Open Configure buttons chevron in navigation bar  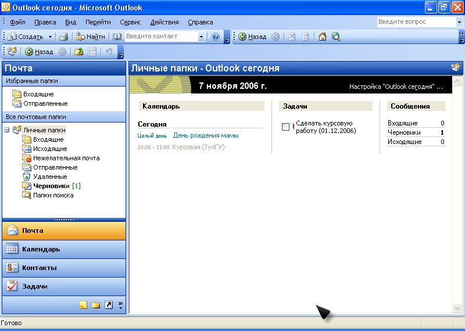120,305
